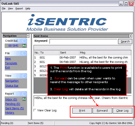Sort by the Sent column header
This screenshot has width=135, height=126.
(x=69, y=53)
